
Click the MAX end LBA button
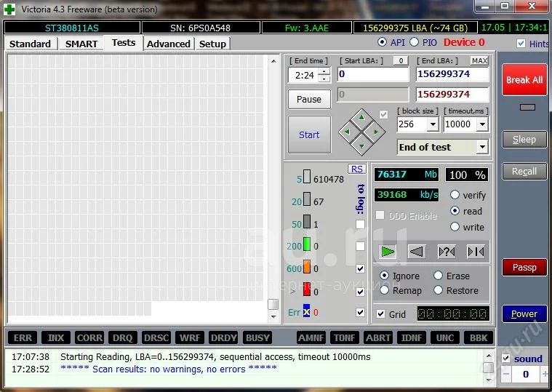[x=479, y=61]
